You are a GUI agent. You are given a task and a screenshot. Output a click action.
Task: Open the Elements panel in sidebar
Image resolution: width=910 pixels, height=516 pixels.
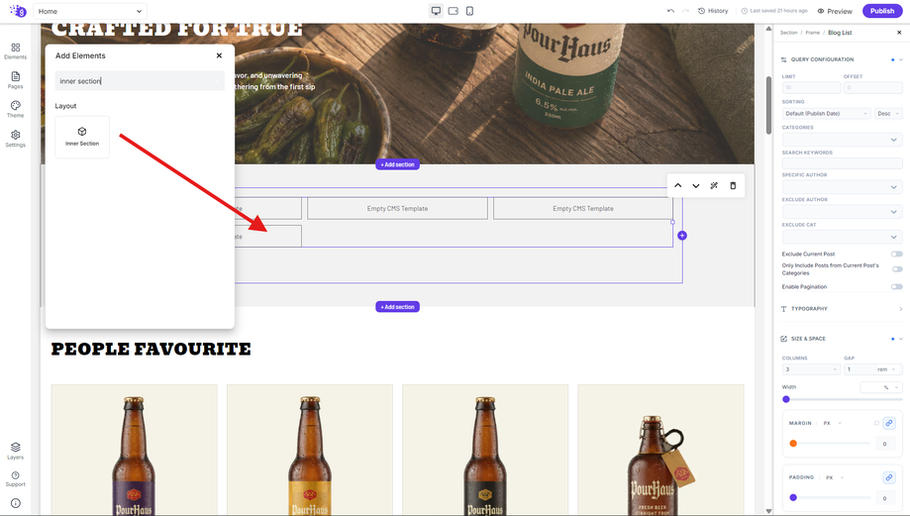click(16, 51)
